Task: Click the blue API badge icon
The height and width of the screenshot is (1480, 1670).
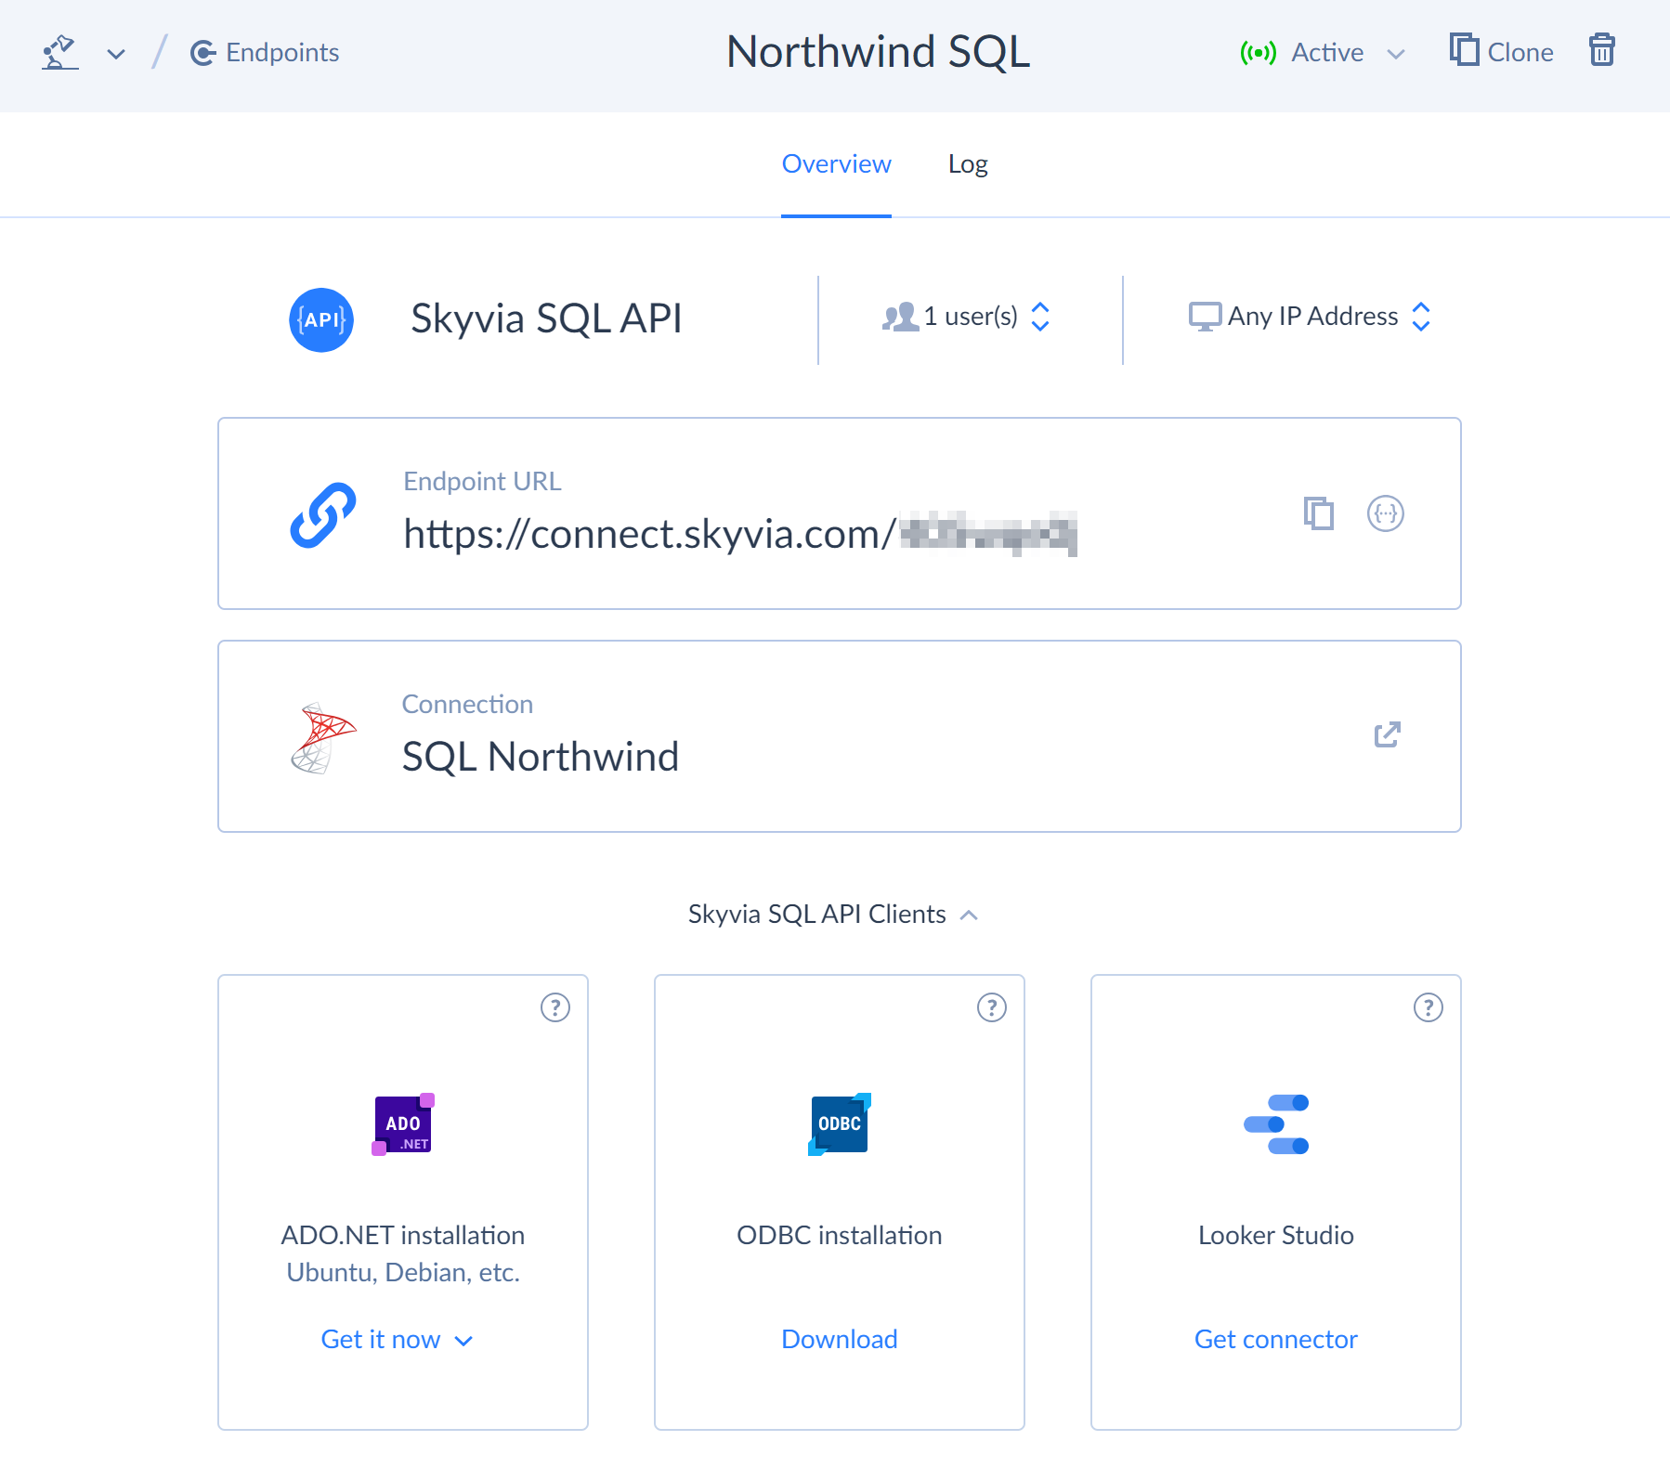Action: (321, 319)
